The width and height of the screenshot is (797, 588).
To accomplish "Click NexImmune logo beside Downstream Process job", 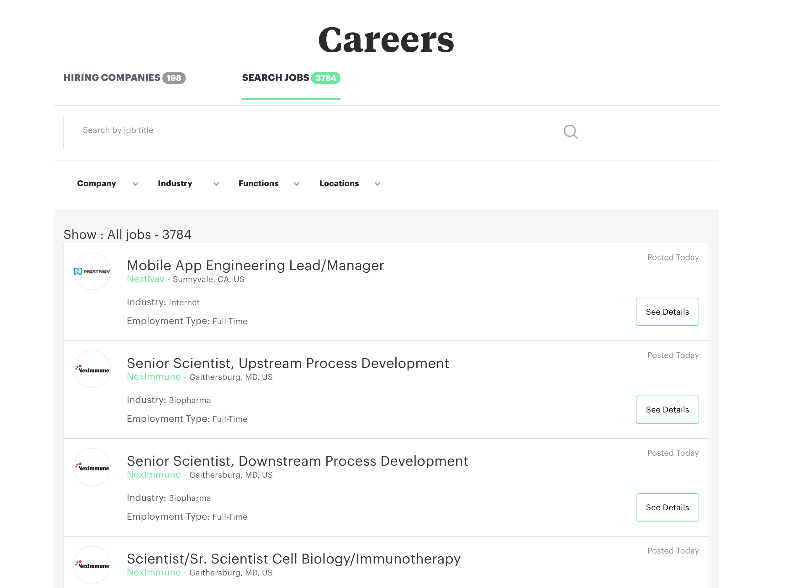I will pos(92,467).
